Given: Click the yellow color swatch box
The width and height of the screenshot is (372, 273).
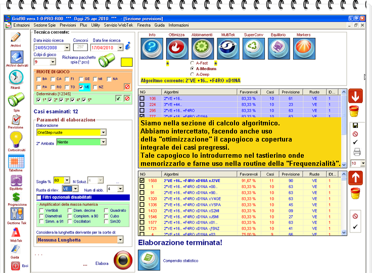Looking at the screenshot, I should point(127,62).
